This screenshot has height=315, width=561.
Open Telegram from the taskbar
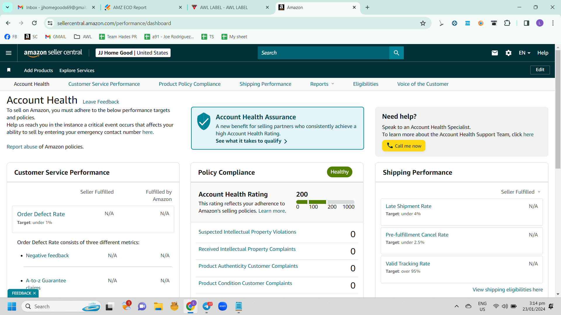207,306
